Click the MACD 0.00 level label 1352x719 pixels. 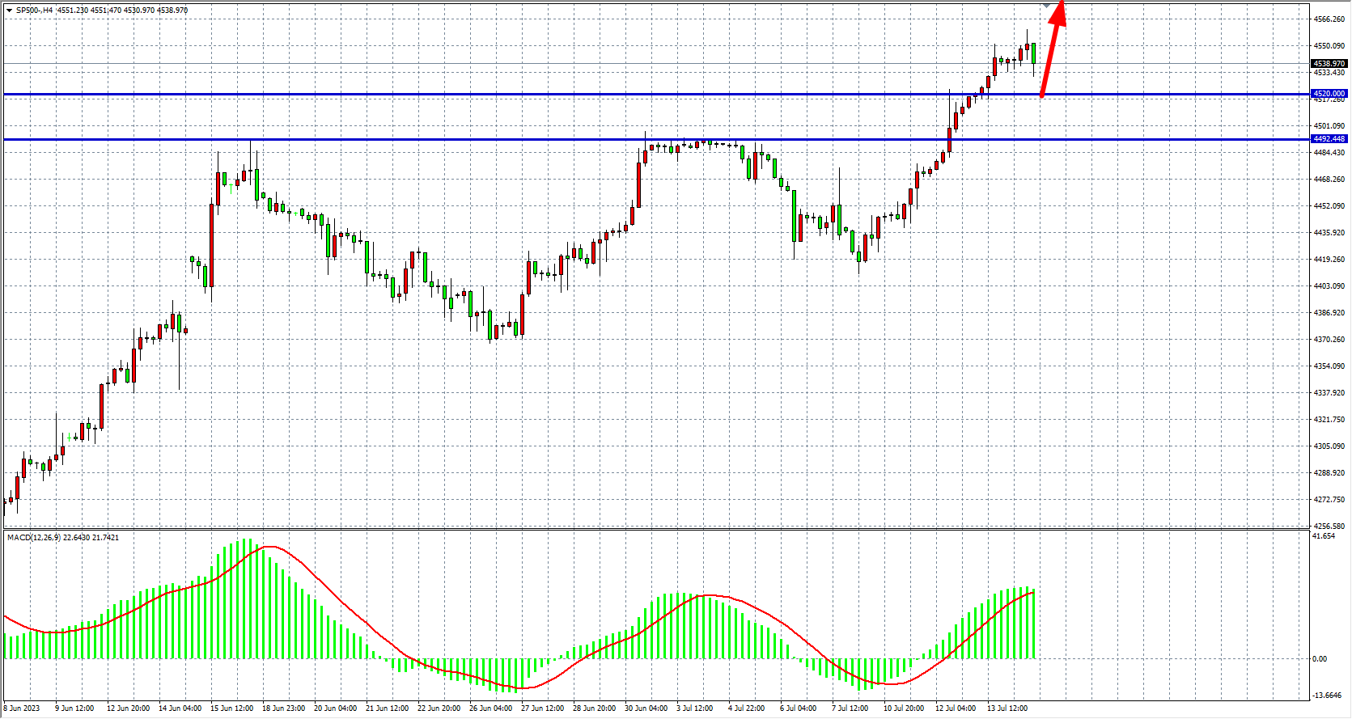[1319, 659]
